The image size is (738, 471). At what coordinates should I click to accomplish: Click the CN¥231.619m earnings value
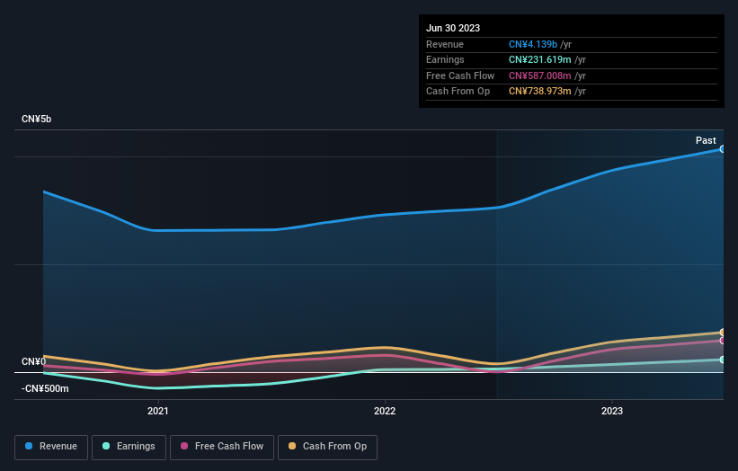(540, 59)
